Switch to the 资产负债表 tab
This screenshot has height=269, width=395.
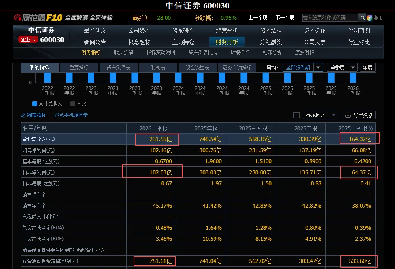[118, 67]
